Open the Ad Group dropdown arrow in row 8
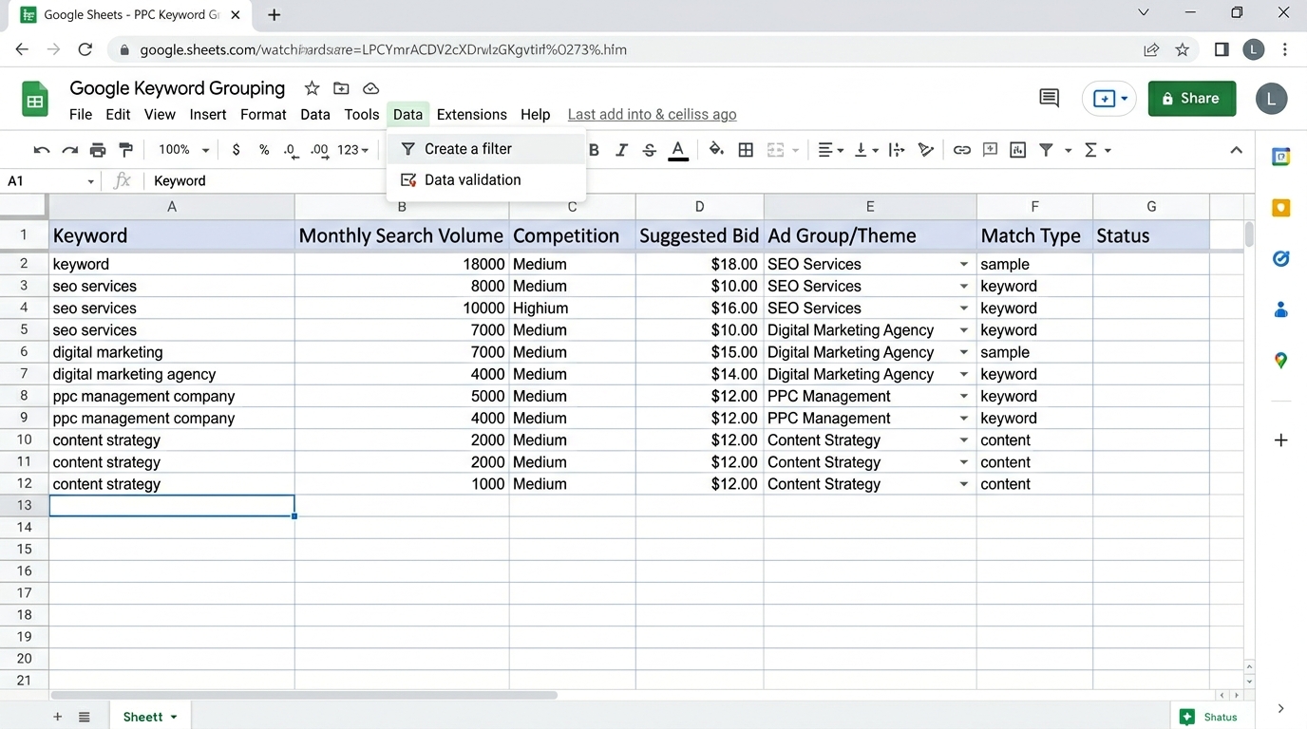1307x729 pixels. click(964, 397)
